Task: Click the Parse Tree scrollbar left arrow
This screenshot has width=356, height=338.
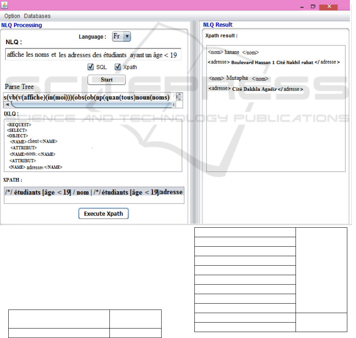Action: coord(6,104)
